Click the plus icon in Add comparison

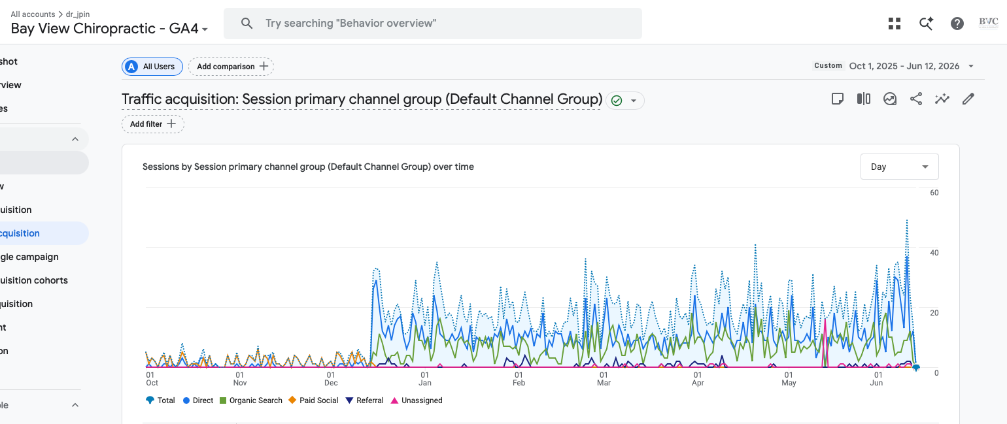[x=264, y=66]
